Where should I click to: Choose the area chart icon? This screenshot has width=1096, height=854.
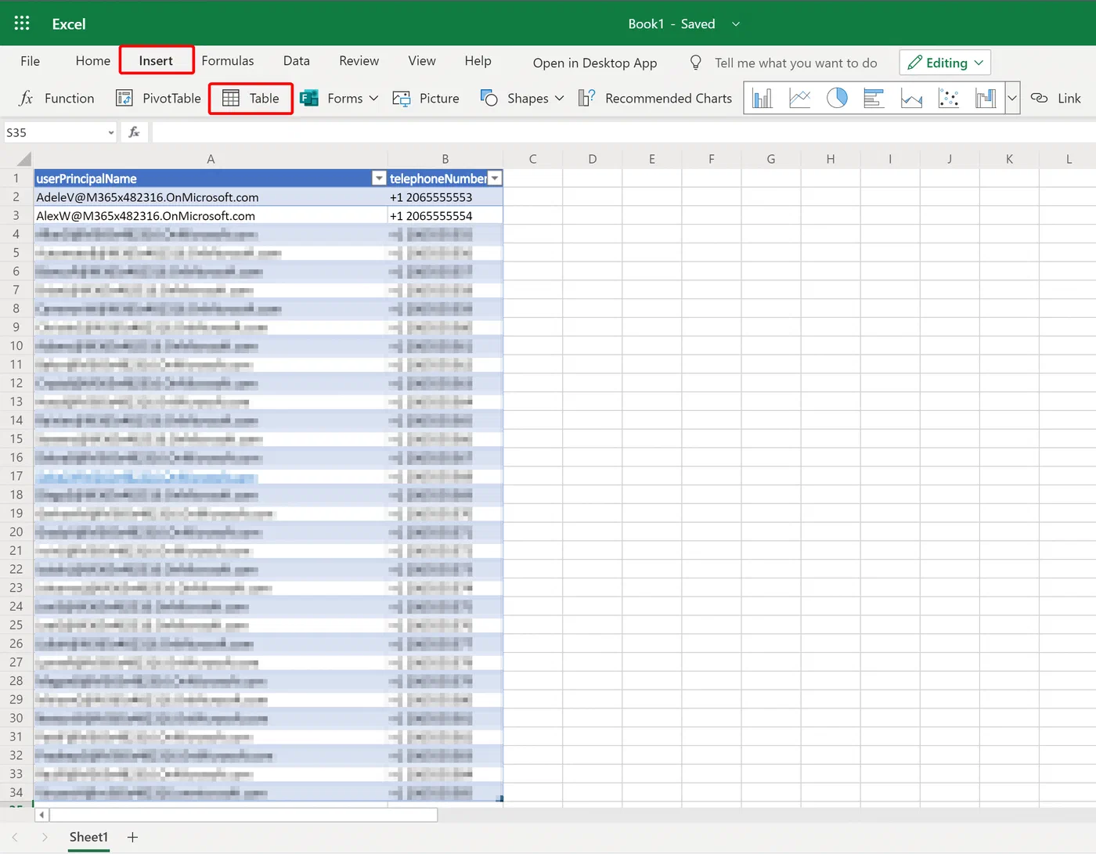pyautogui.click(x=911, y=98)
